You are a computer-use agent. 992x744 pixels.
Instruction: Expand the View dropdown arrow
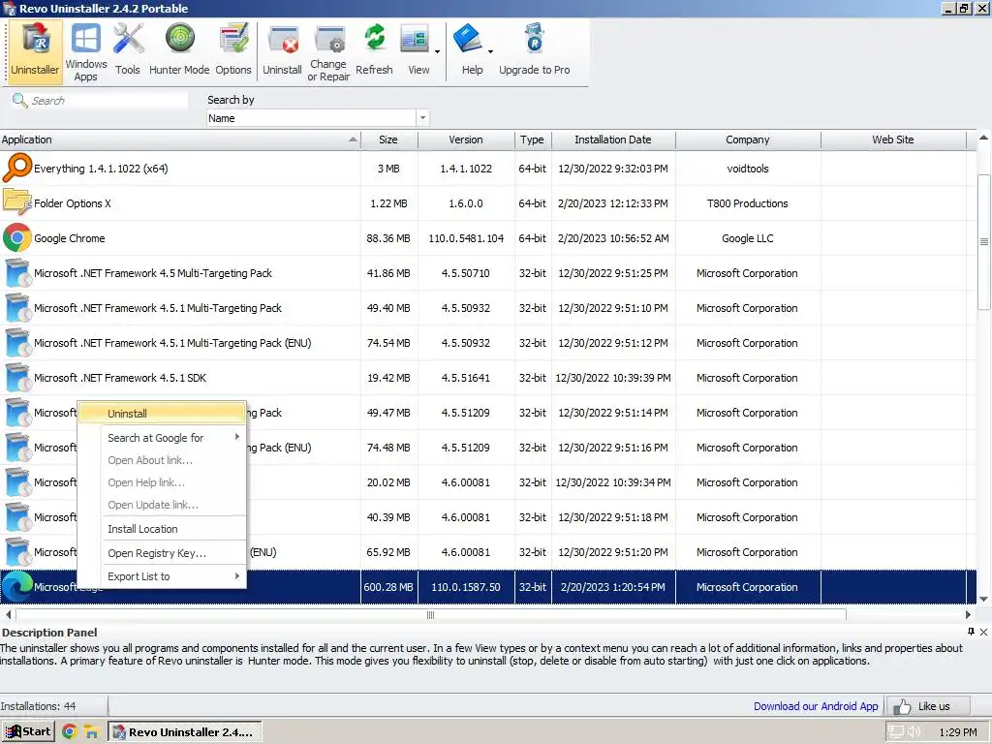[437, 51]
